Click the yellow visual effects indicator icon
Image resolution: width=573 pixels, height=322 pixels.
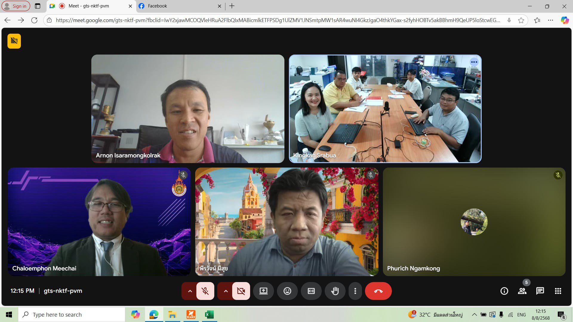[x=14, y=41]
